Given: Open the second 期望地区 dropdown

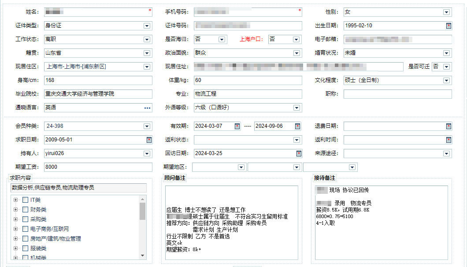Looking at the screenshot, I should [x=297, y=167].
